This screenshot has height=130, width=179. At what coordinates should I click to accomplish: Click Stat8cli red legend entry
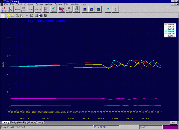click(170, 25)
